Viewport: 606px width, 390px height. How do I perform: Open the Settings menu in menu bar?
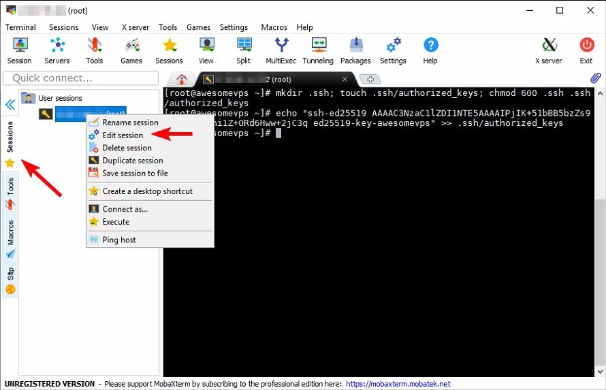pyautogui.click(x=234, y=27)
